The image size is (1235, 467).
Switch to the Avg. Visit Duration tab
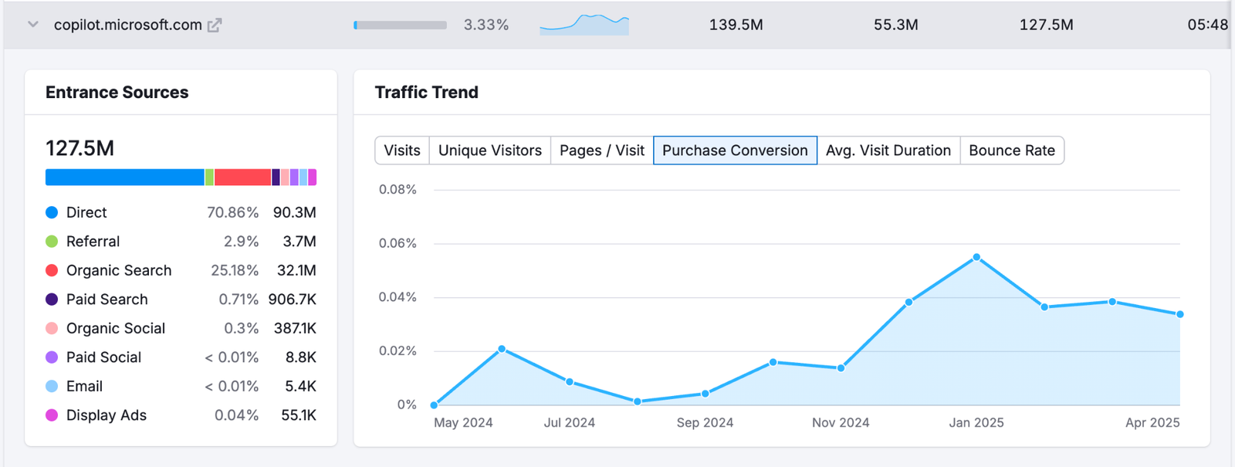click(x=888, y=151)
